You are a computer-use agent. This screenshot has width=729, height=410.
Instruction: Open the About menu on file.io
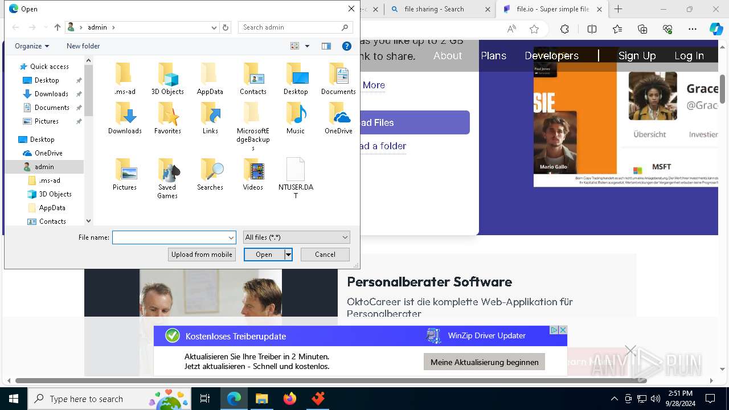point(448,56)
